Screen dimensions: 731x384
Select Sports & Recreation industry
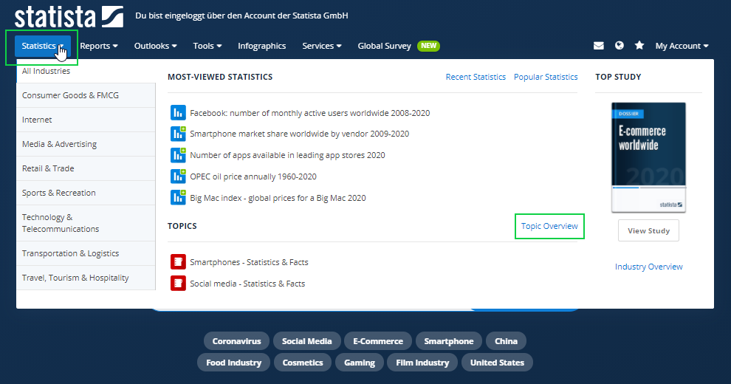point(86,193)
